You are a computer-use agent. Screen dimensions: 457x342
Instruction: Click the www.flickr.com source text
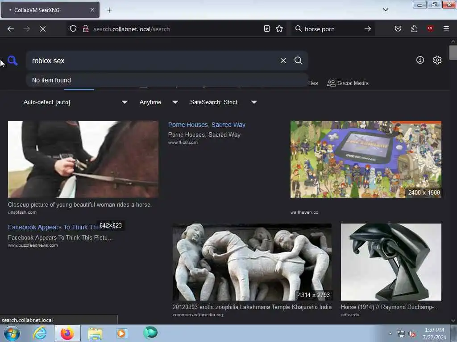(x=183, y=142)
